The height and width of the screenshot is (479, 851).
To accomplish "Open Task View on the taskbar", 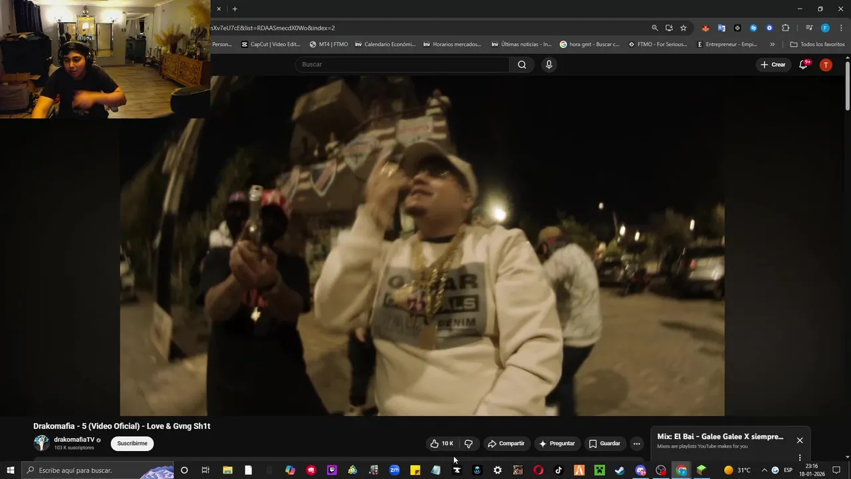I will click(205, 470).
